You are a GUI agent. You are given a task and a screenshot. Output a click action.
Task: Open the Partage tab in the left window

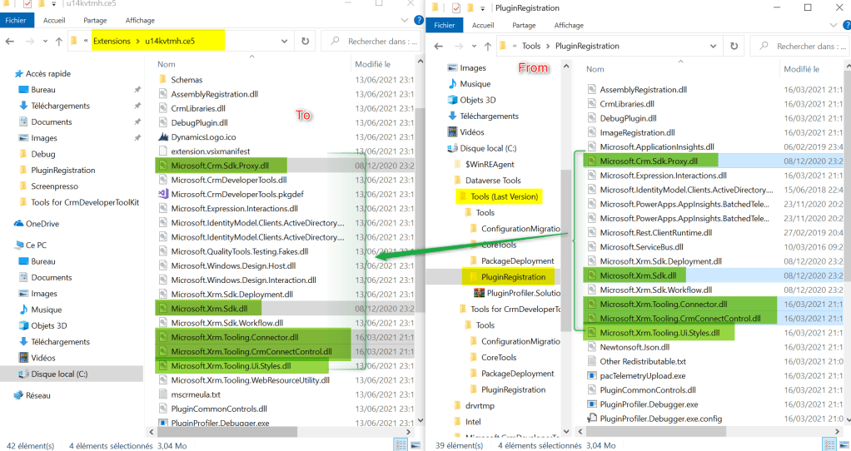coord(94,20)
